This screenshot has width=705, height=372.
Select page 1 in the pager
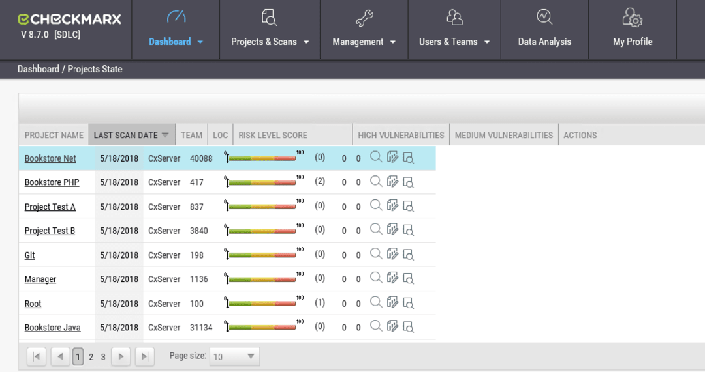click(78, 357)
